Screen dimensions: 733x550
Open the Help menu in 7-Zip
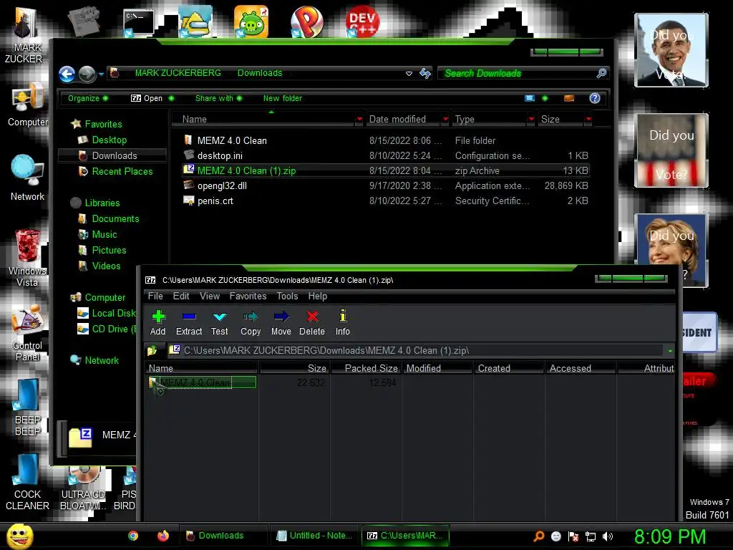[317, 296]
